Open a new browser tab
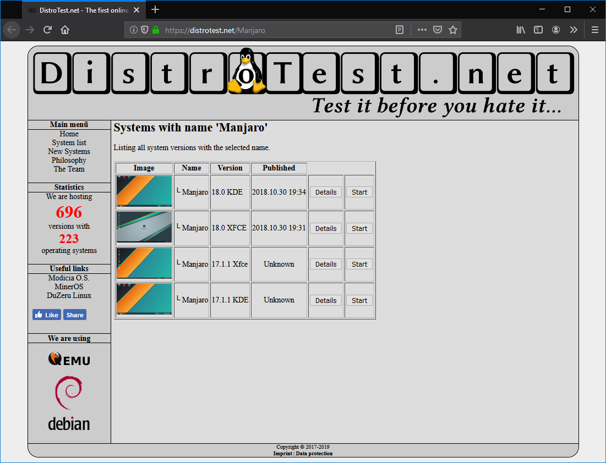The width and height of the screenshot is (606, 463). tap(155, 9)
